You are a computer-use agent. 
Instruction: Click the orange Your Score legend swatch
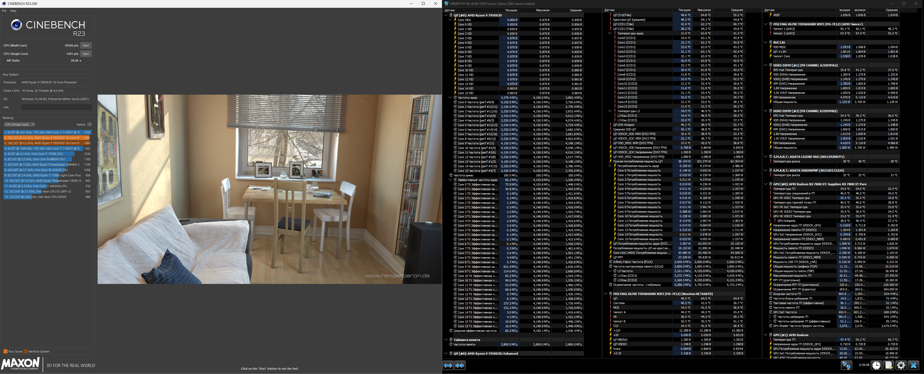coord(5,351)
